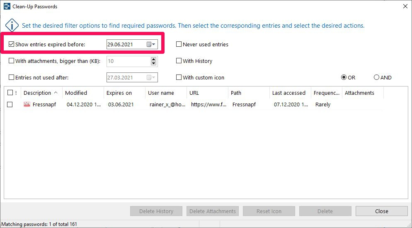
Task: Decrease attachment size with down arrow
Action: (x=154, y=63)
